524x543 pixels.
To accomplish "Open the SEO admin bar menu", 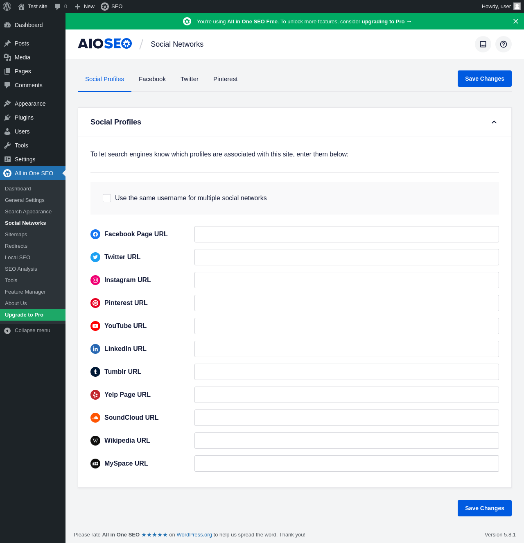I will (112, 7).
